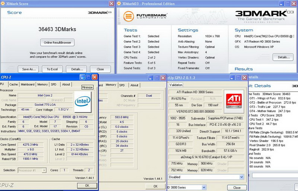Open the About tab in the front CPU-Z window
Screen dimensions: 298x191
[x=66, y=85]
